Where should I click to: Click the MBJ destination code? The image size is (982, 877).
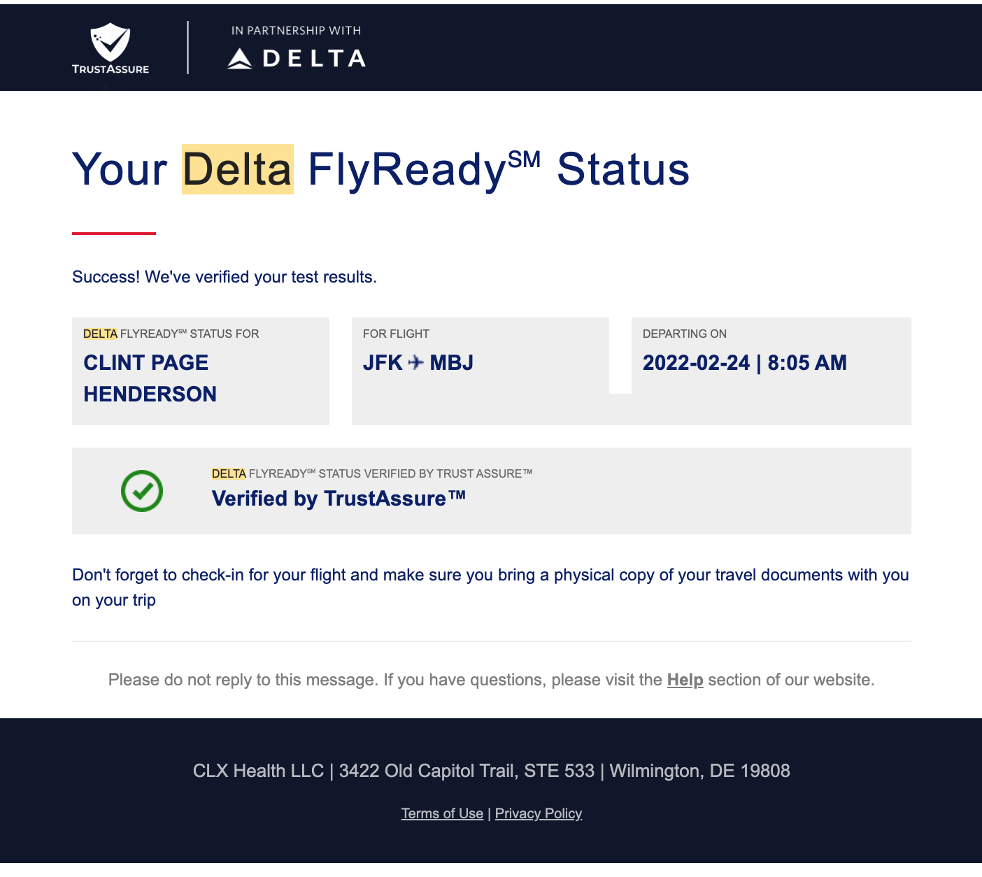452,363
